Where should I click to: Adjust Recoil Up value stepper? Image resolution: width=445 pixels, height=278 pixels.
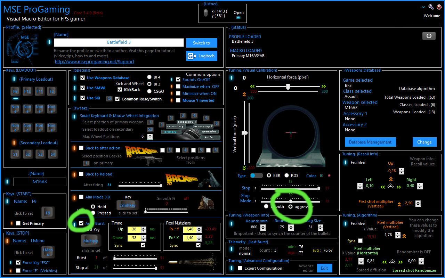click(x=402, y=171)
